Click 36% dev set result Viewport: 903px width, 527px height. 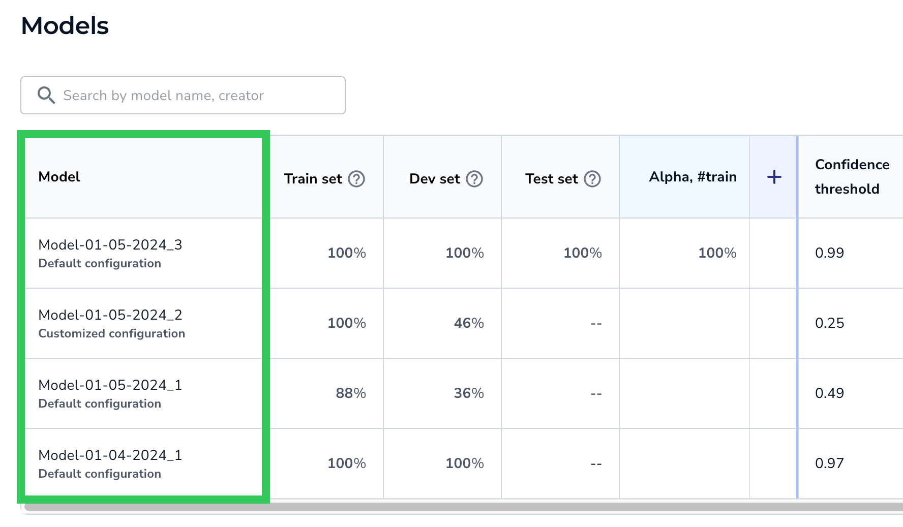point(468,393)
